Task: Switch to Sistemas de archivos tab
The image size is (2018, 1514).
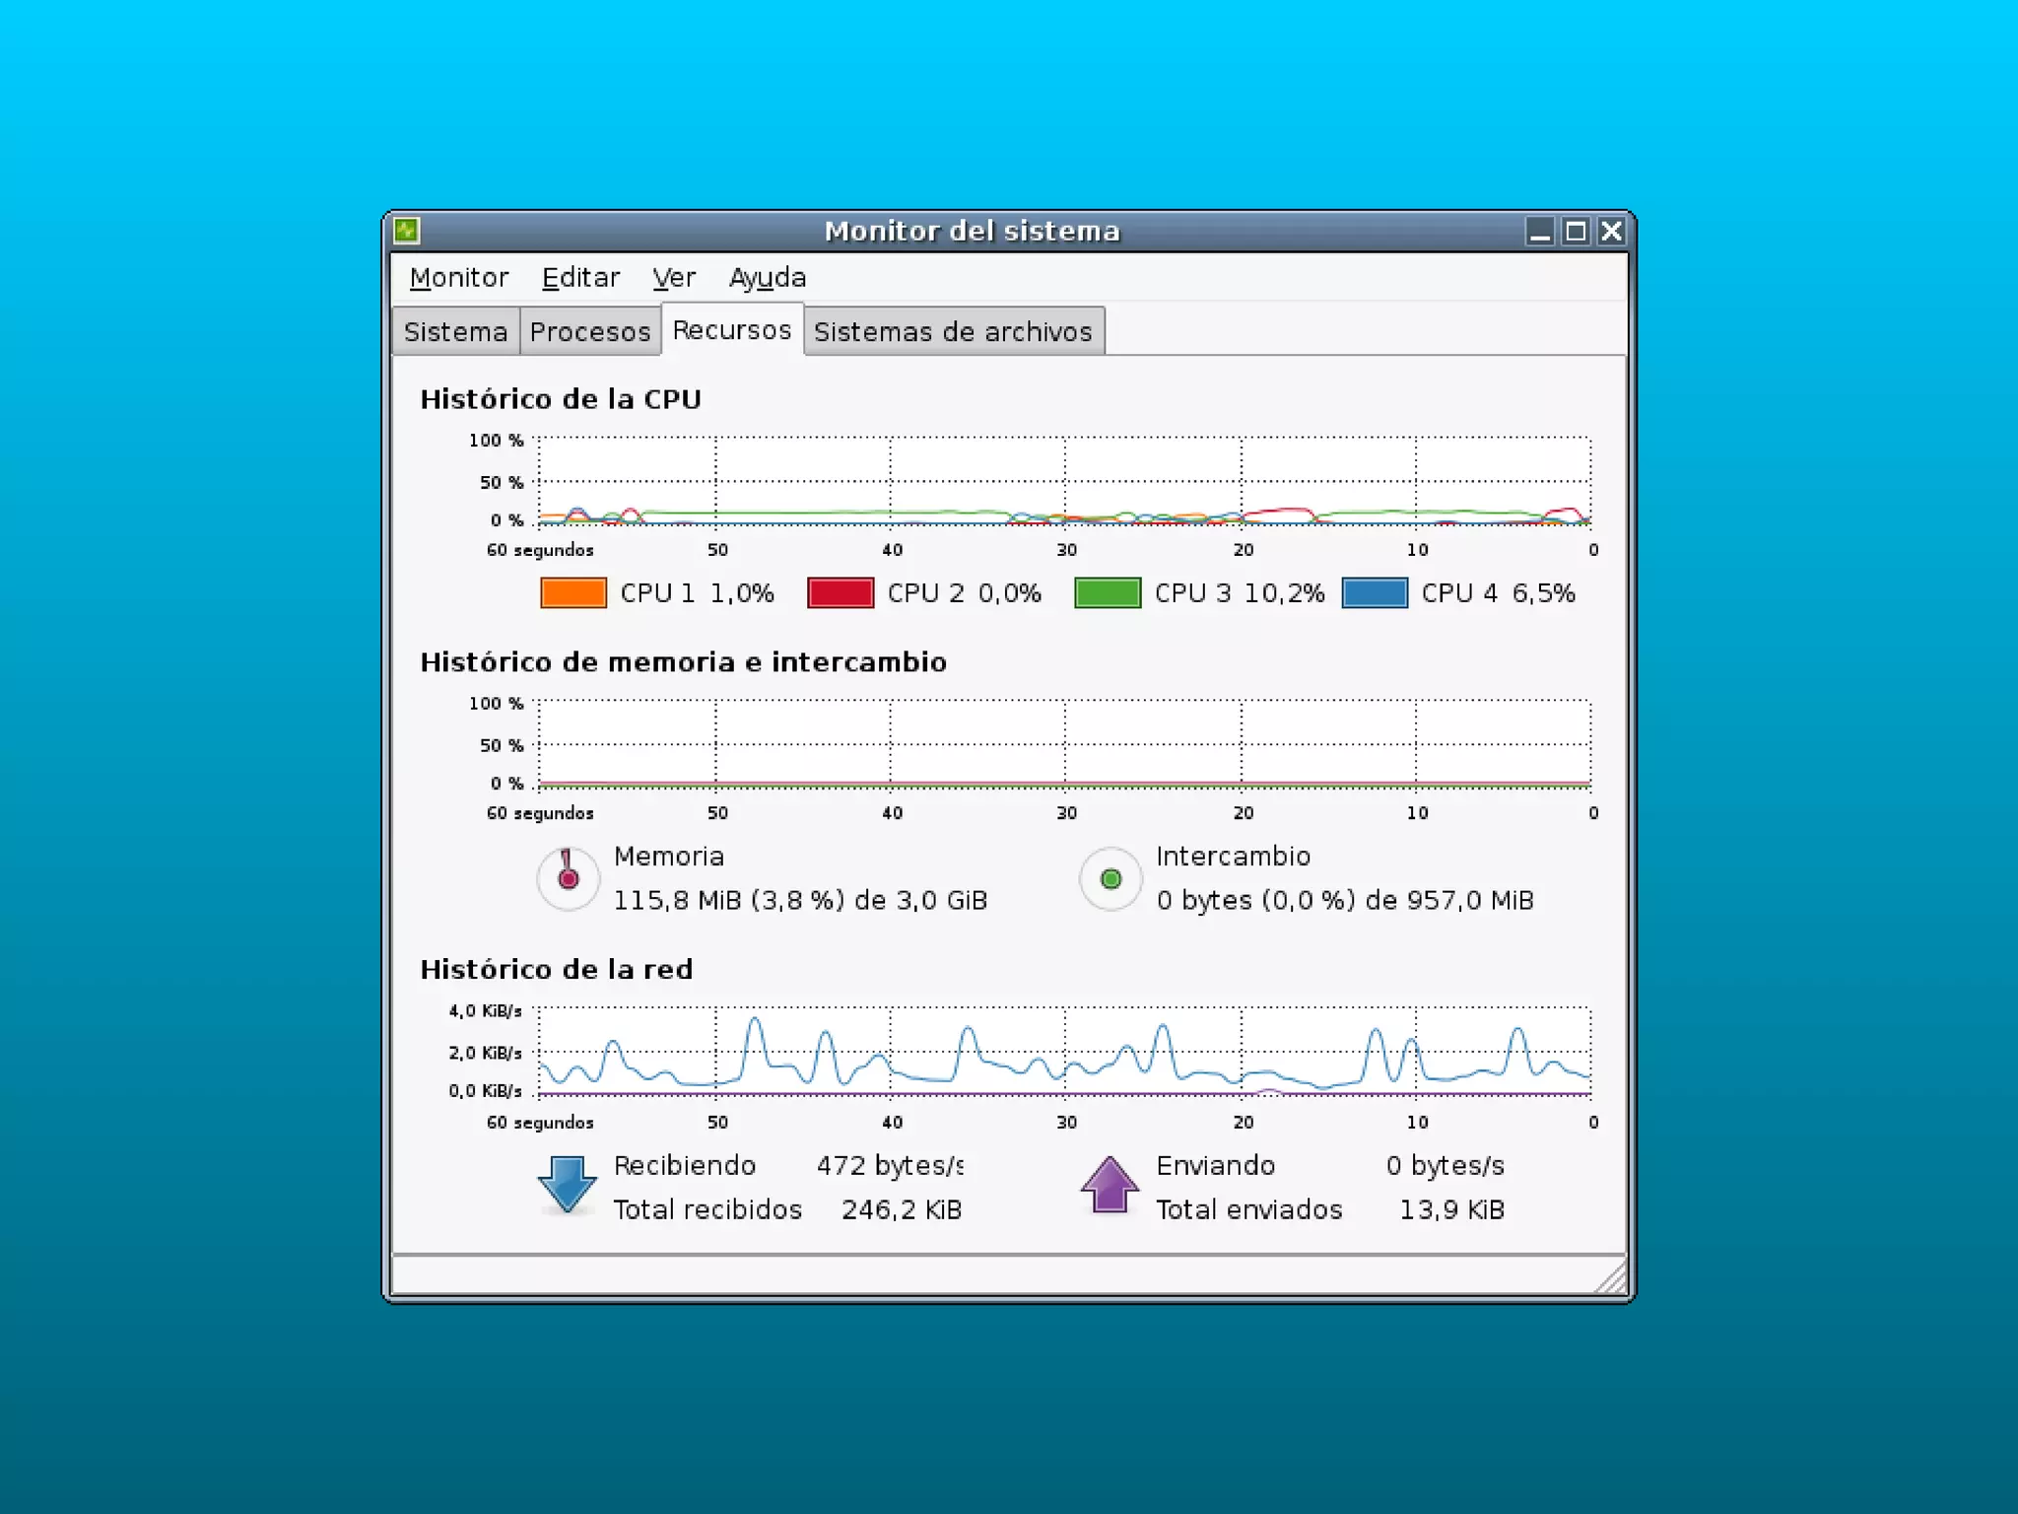Action: coord(953,331)
